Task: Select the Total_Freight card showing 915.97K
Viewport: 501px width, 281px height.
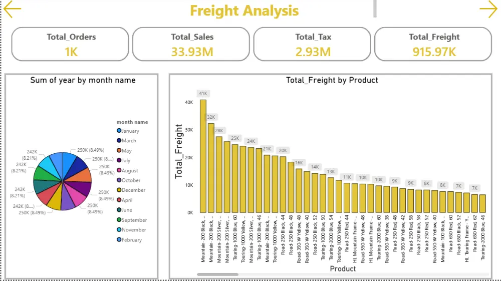Action: coord(433,44)
